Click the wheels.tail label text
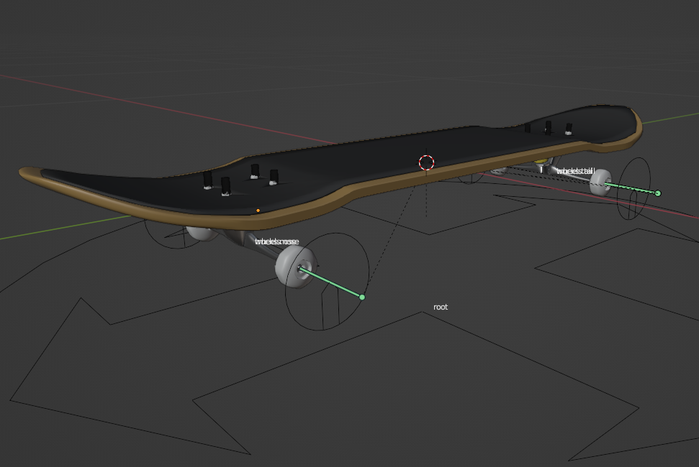 click(574, 172)
